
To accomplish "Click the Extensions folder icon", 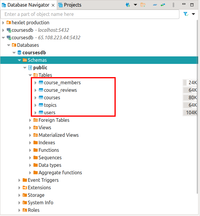I will click(x=25, y=187).
